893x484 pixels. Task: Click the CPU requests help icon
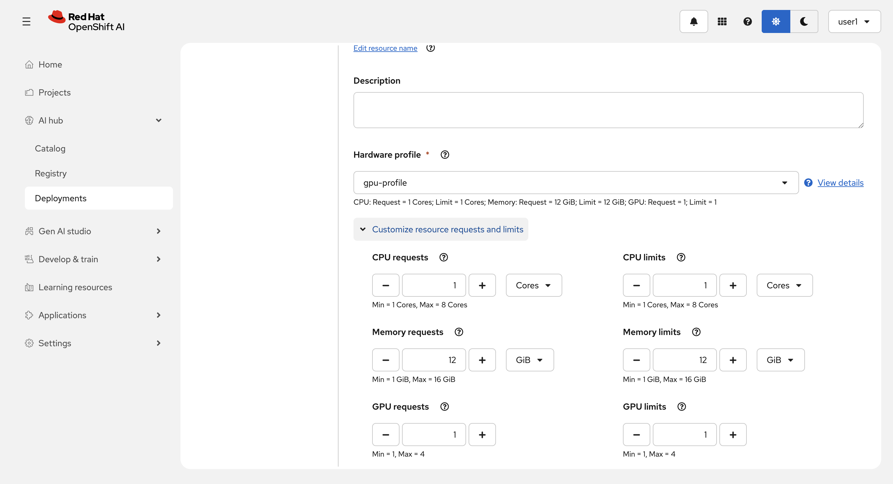point(443,257)
